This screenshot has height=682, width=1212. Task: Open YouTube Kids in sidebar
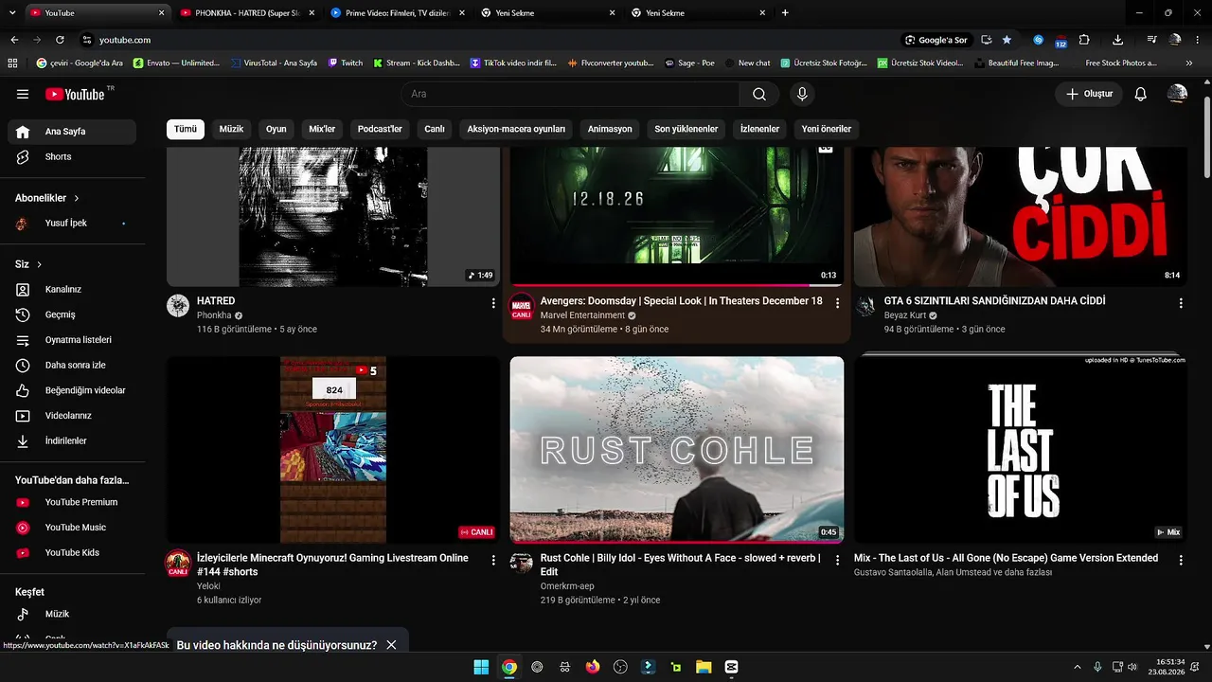point(72,553)
